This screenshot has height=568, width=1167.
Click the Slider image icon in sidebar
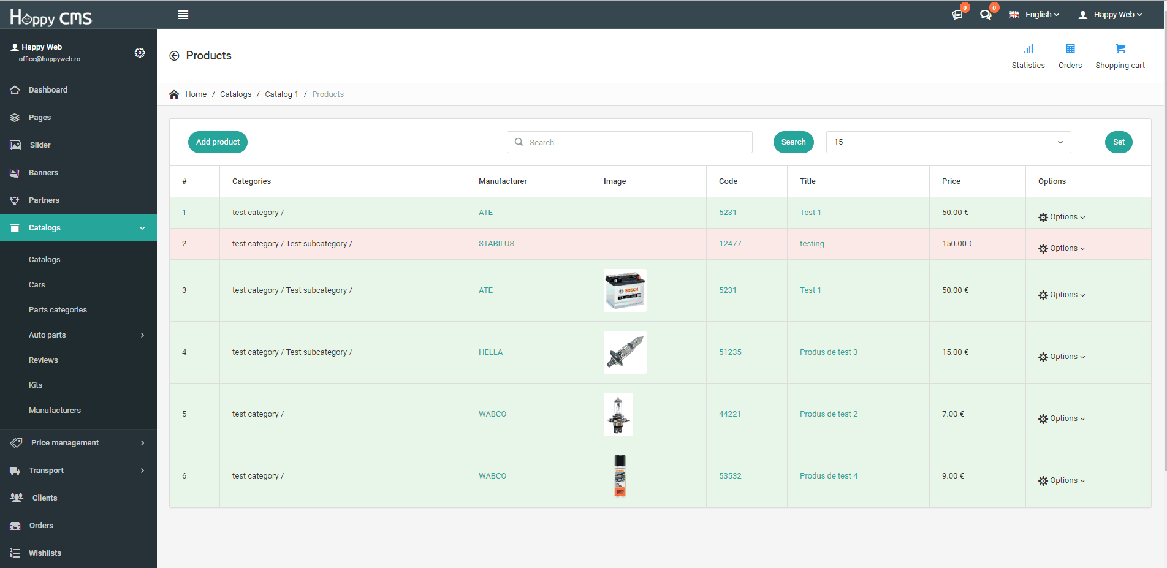(x=15, y=145)
